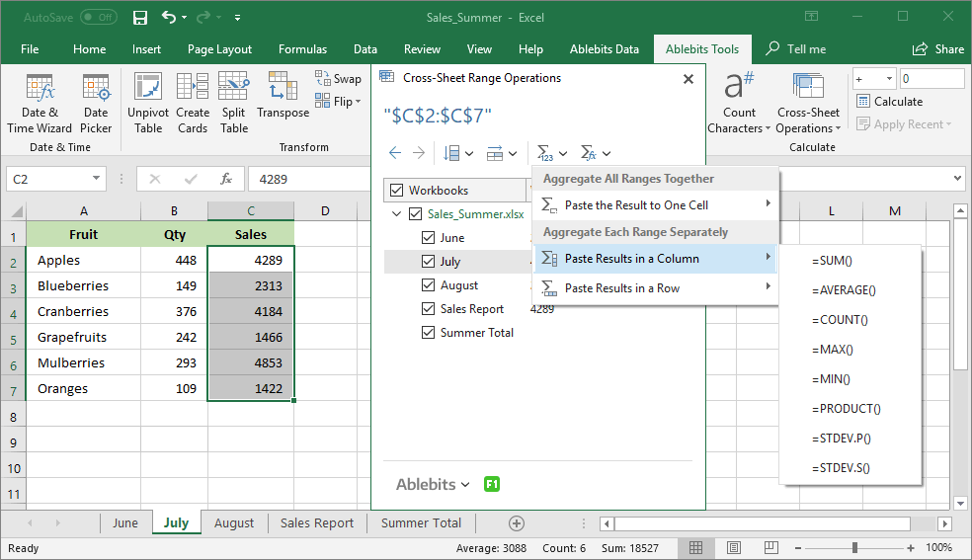This screenshot has height=560, width=972.
Task: Open the Name Box dropdown arrow
Action: tap(96, 179)
